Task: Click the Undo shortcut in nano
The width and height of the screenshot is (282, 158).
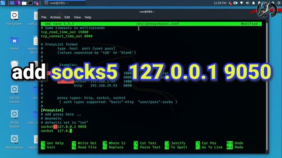Action: [235, 143]
